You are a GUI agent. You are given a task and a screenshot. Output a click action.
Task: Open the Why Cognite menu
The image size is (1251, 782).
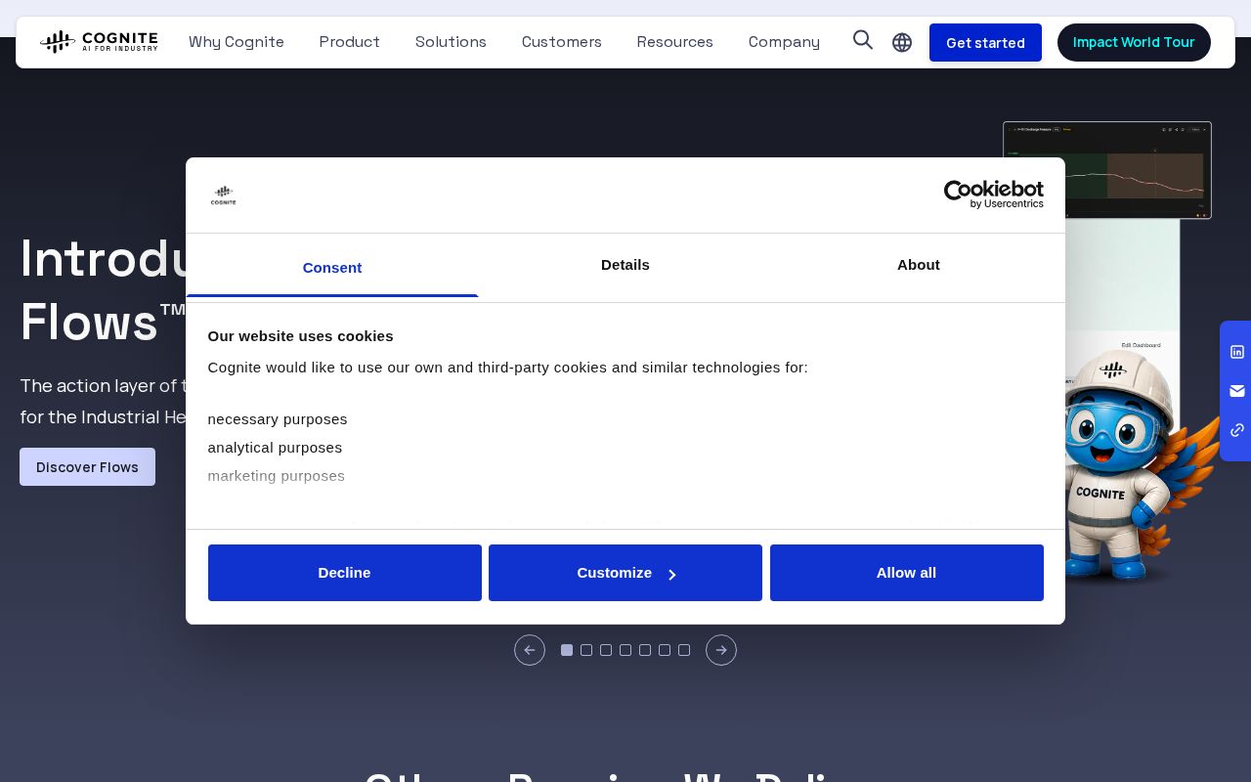point(237,42)
